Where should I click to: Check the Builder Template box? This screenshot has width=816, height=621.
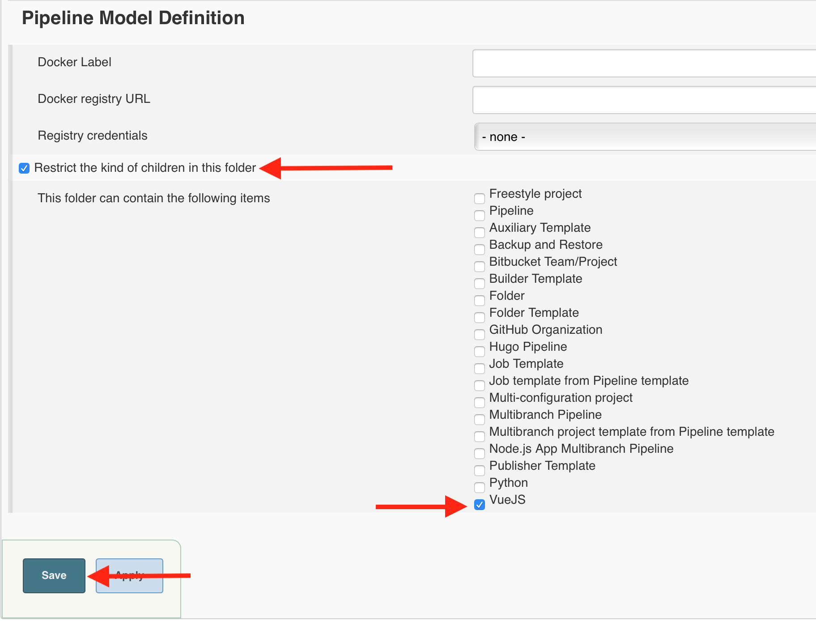pyautogui.click(x=480, y=283)
